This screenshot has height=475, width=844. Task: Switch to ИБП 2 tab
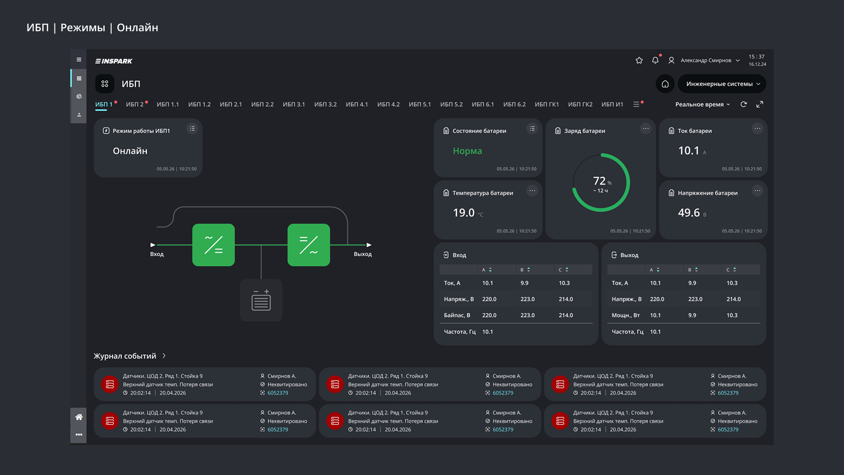[x=135, y=104]
